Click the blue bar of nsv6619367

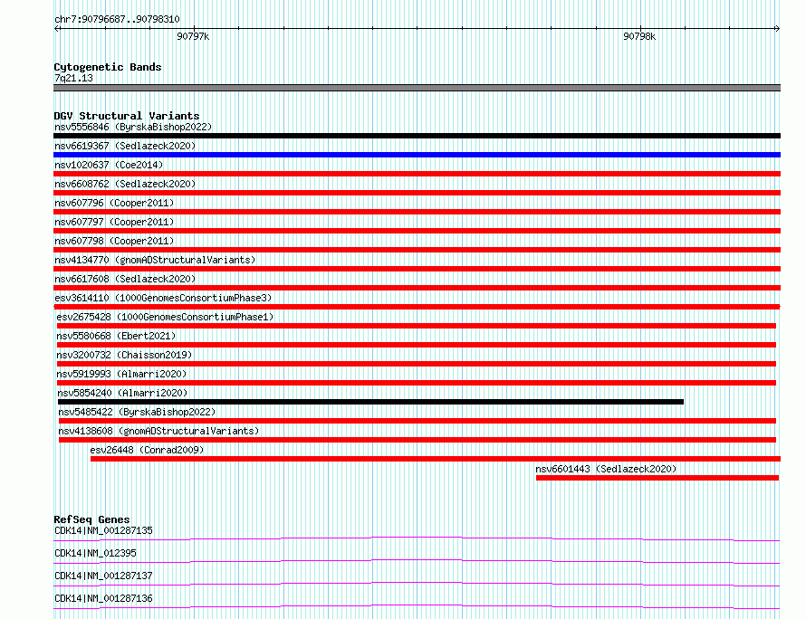click(417, 155)
